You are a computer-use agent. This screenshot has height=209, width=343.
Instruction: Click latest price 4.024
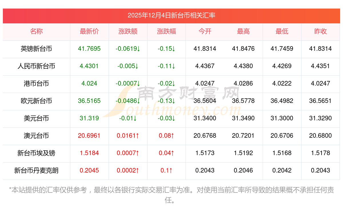click(89, 84)
